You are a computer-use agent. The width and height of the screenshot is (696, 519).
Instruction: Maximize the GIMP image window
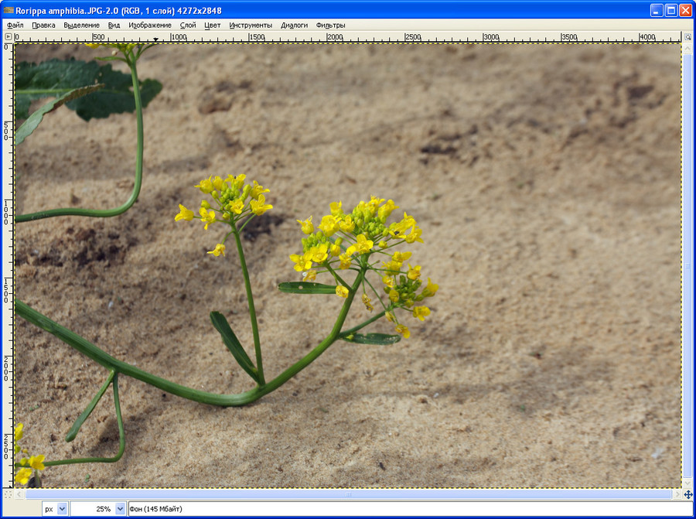click(x=671, y=11)
